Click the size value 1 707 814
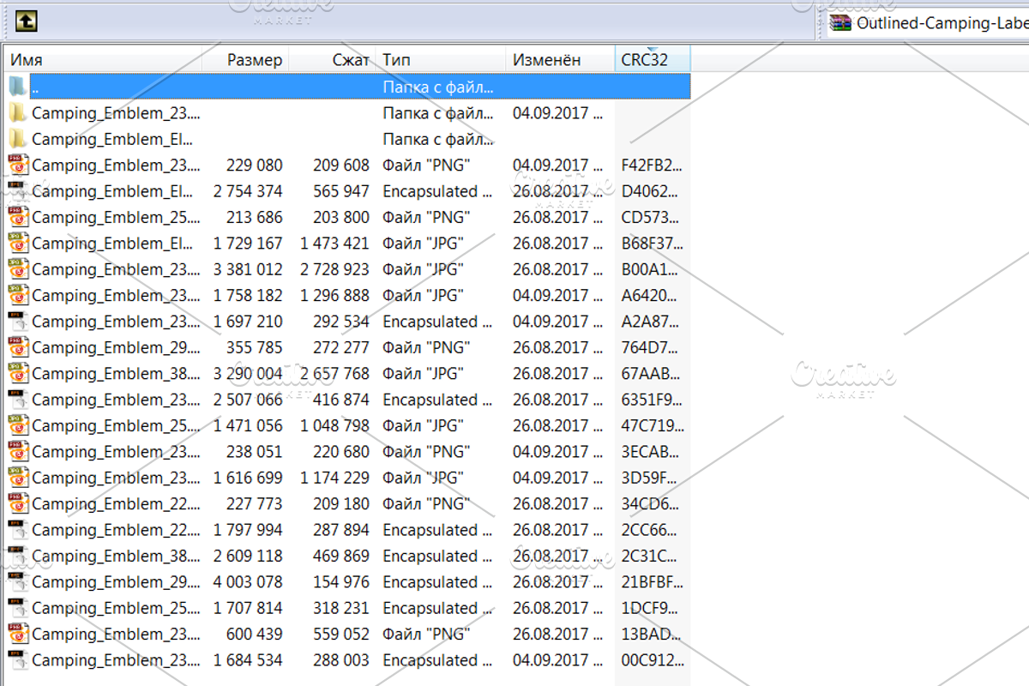1029x686 pixels. 248,608
